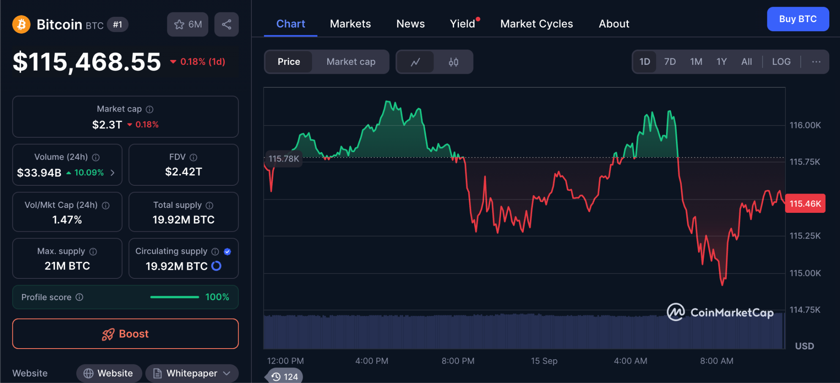The width and height of the screenshot is (840, 383).
Task: Expand the Volume (24h) chevron arrow
Action: tap(112, 173)
